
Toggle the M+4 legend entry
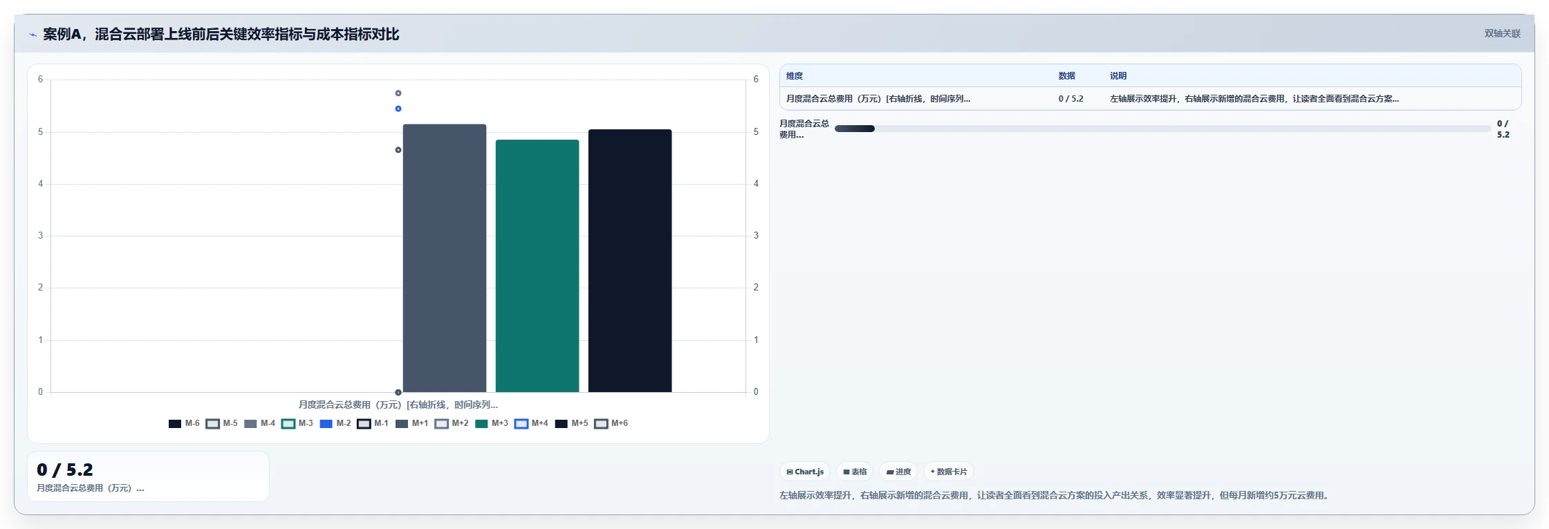pyautogui.click(x=531, y=423)
